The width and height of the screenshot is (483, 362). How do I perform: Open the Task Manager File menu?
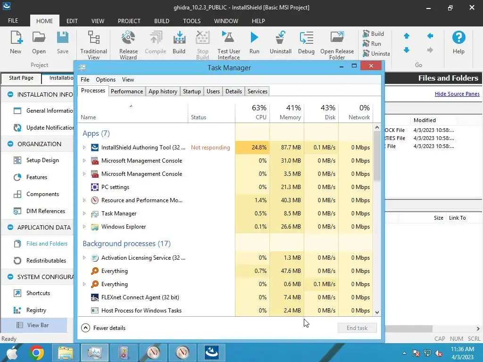85,80
